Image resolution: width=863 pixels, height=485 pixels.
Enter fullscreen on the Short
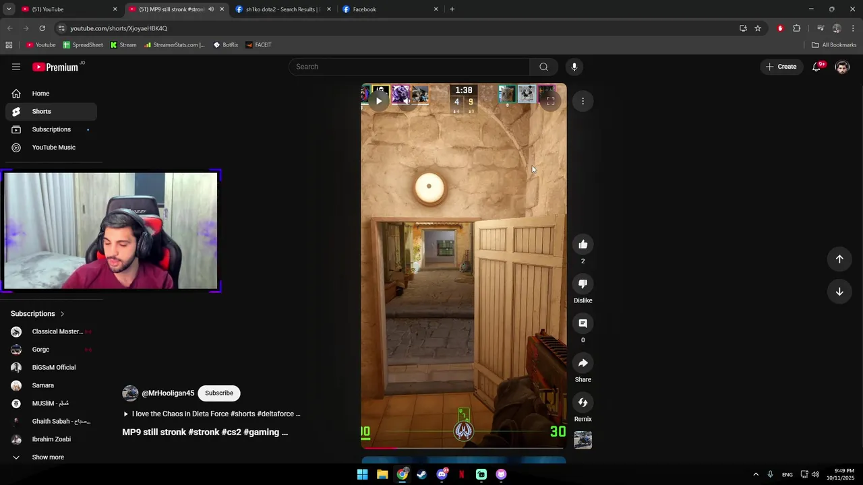(x=550, y=101)
